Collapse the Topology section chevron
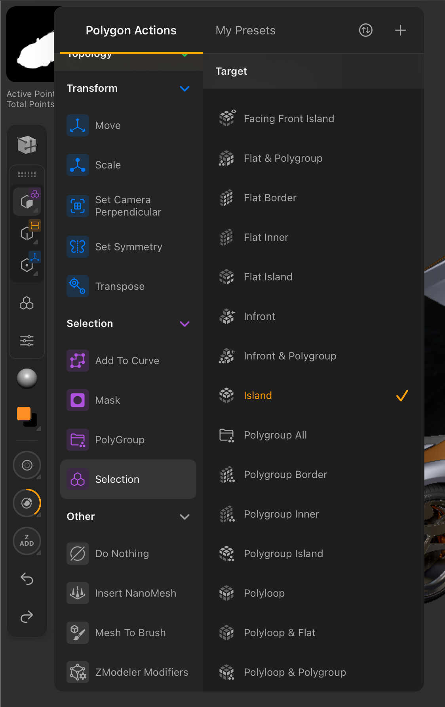Viewport: 445px width, 707px height. pos(184,55)
